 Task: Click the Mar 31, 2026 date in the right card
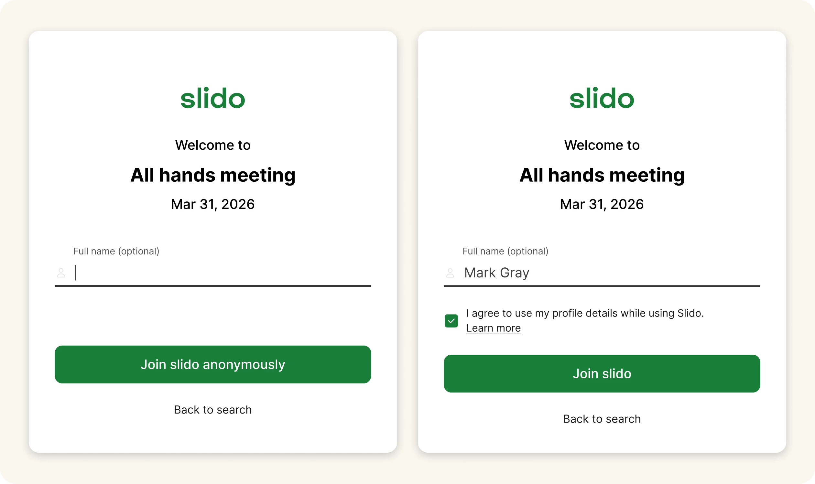click(602, 204)
